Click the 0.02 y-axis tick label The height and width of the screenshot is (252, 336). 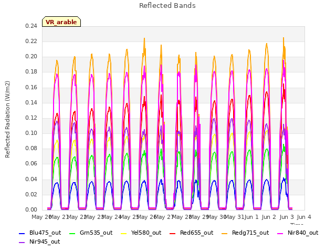31,194
